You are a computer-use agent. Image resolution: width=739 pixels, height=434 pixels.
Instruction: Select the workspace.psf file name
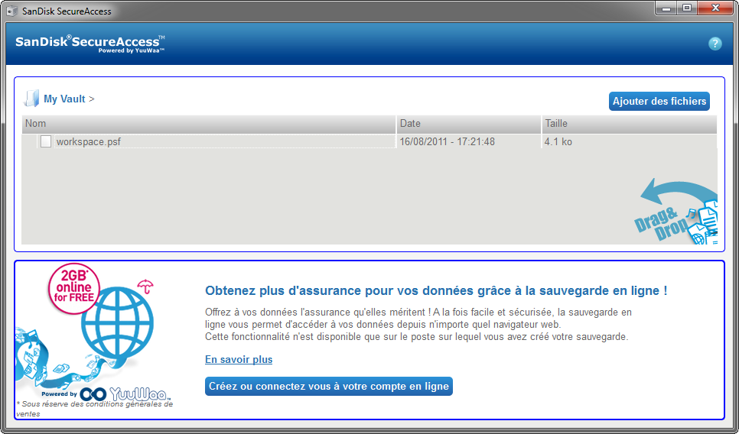[89, 141]
